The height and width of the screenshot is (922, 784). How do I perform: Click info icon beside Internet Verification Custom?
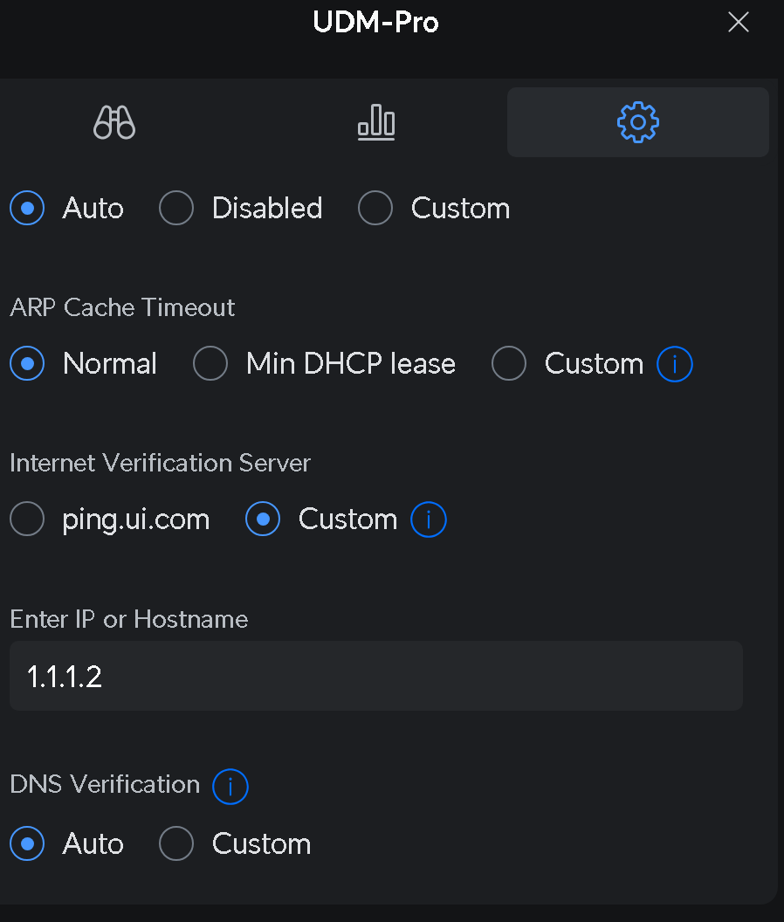[x=429, y=519]
